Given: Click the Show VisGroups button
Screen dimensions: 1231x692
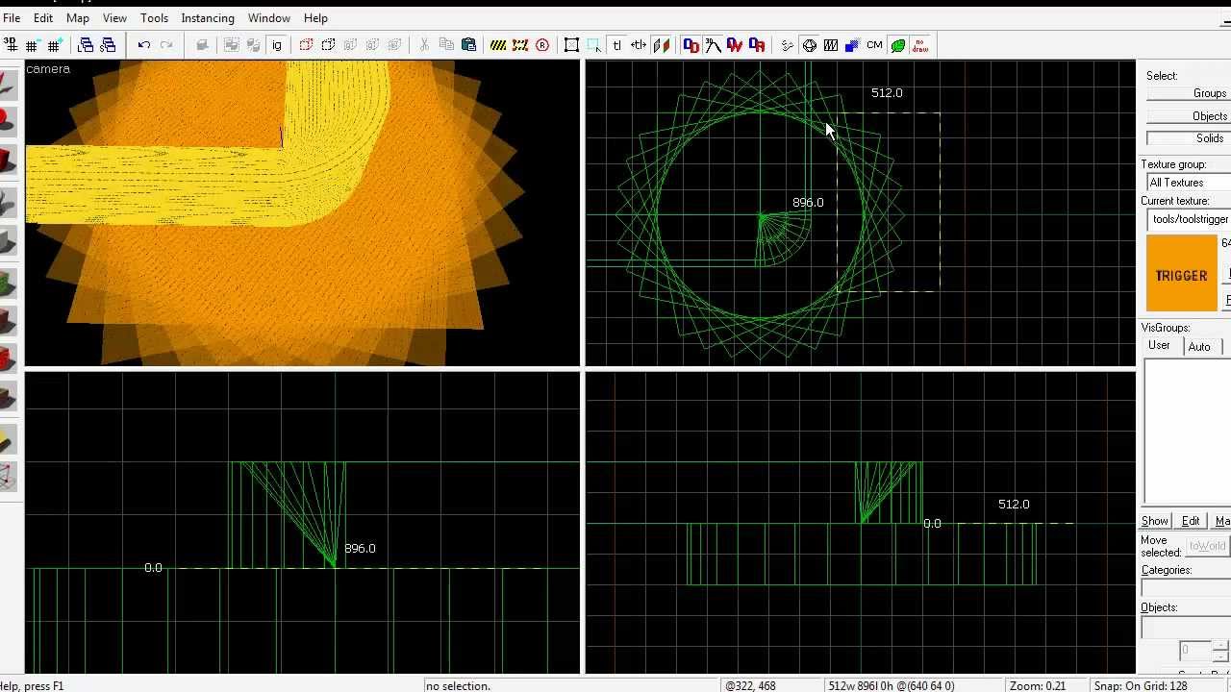Looking at the screenshot, I should click(1155, 521).
